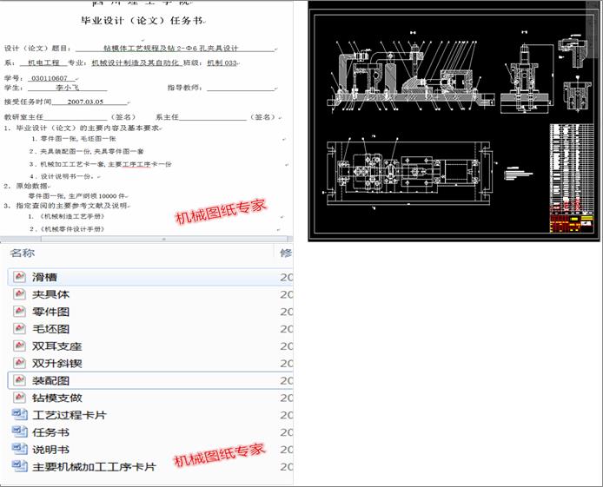Click the DWG icon beside 双升斜锲

pos(19,364)
